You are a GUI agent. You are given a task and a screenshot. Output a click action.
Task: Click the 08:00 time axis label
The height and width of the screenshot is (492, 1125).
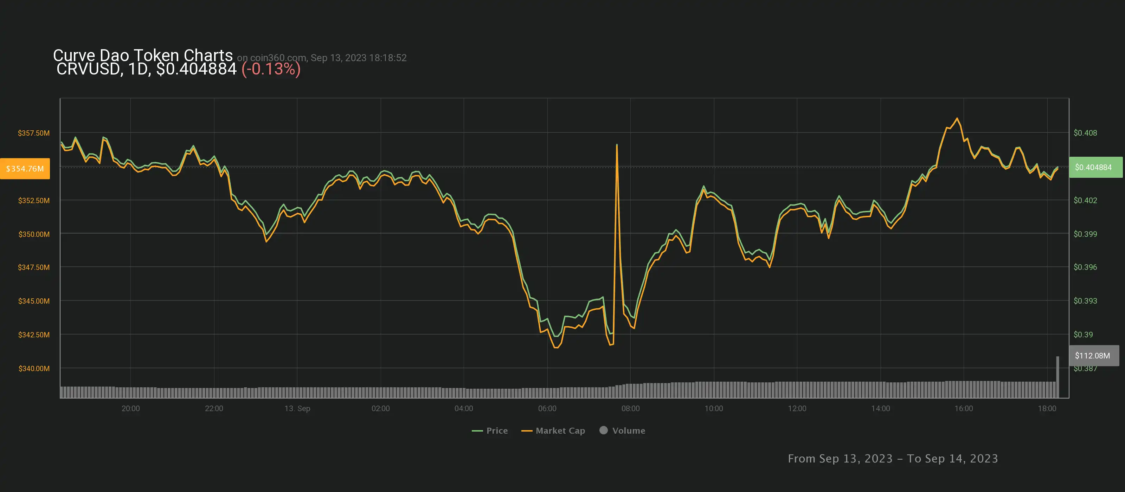point(630,408)
